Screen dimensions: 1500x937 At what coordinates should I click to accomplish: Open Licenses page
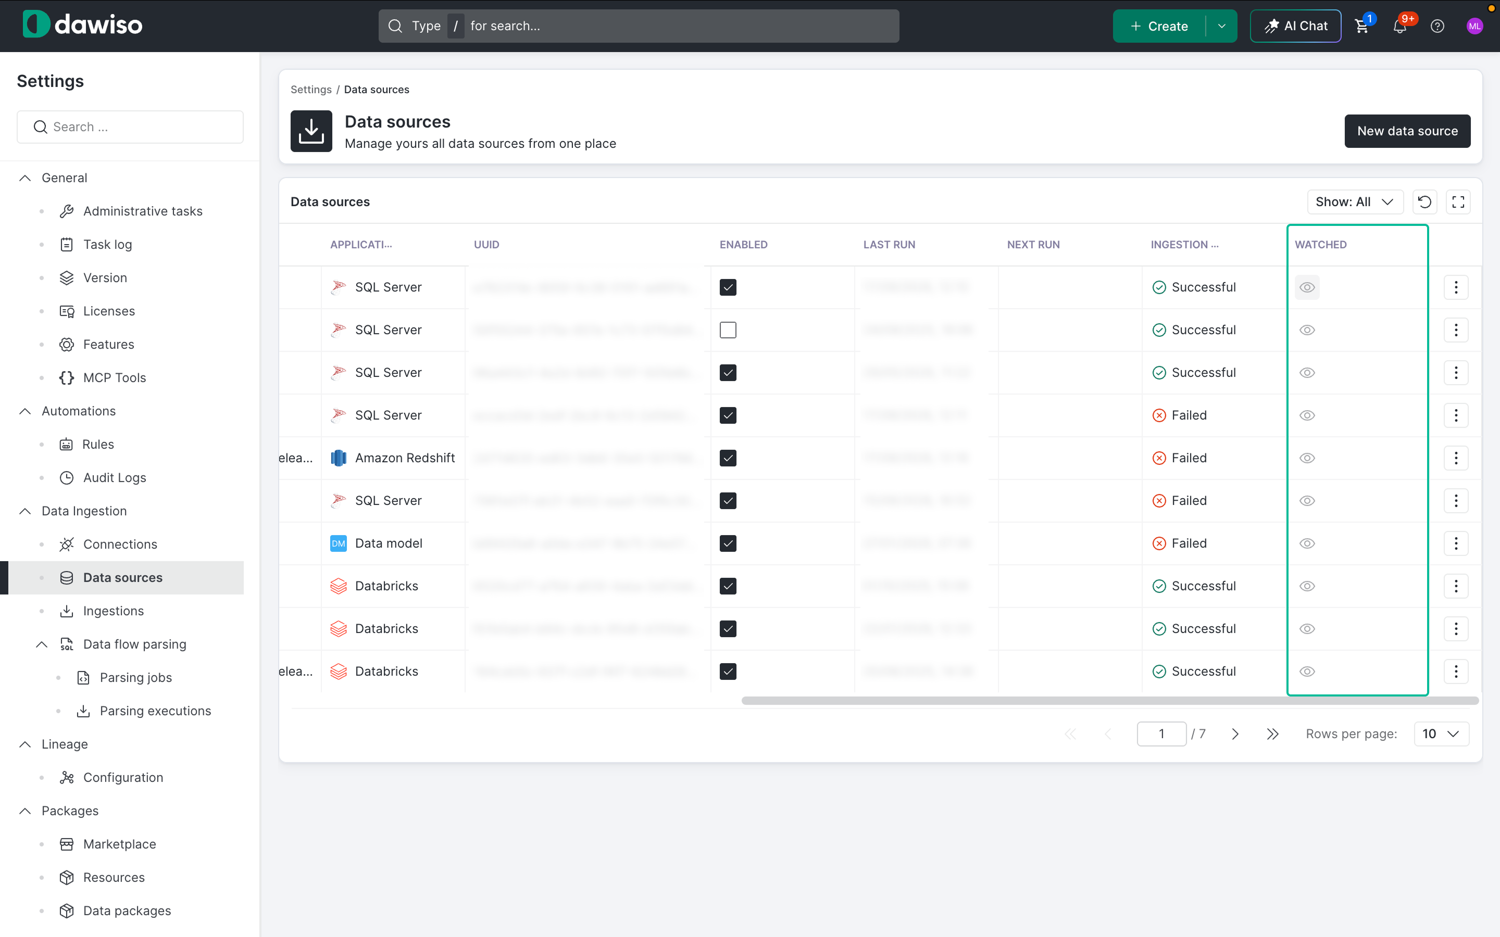click(x=108, y=311)
